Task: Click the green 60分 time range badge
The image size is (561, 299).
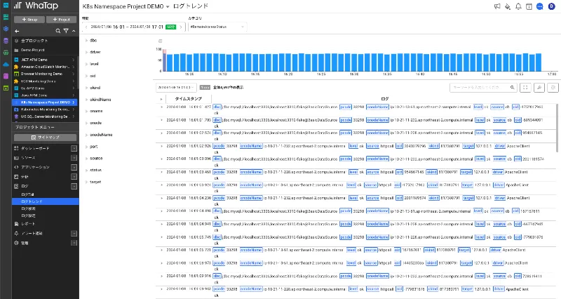Action: point(171,27)
